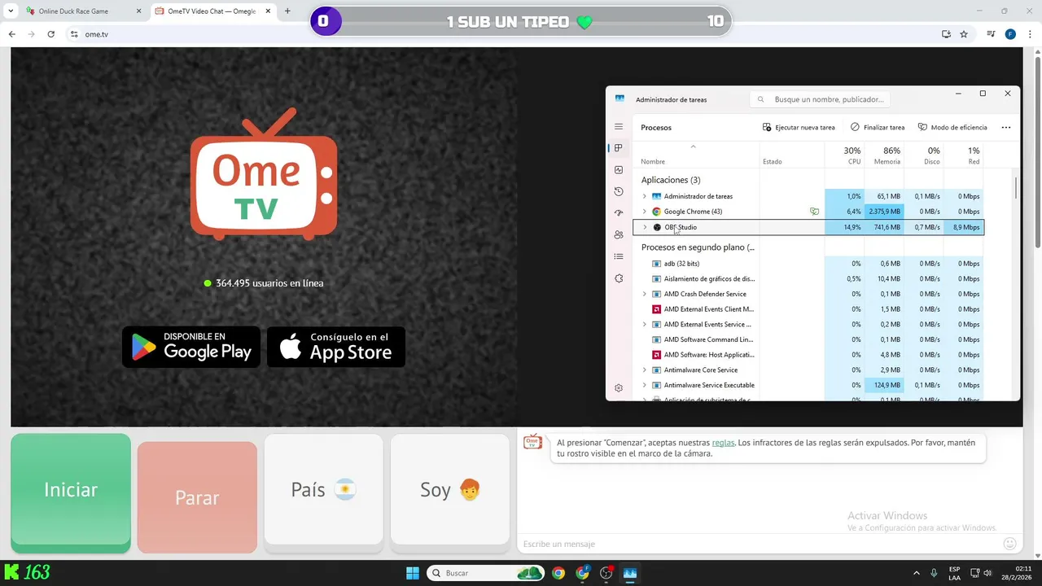1042x586 pixels.
Task: Click the Task Manager more options ellipsis
Action: click(1006, 128)
